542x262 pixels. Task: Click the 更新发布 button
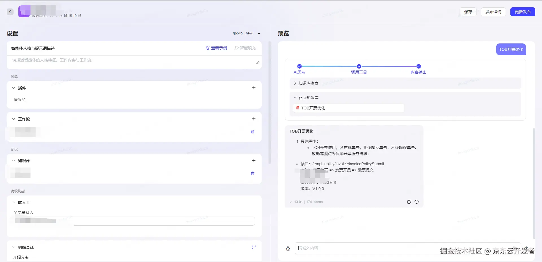pos(523,12)
